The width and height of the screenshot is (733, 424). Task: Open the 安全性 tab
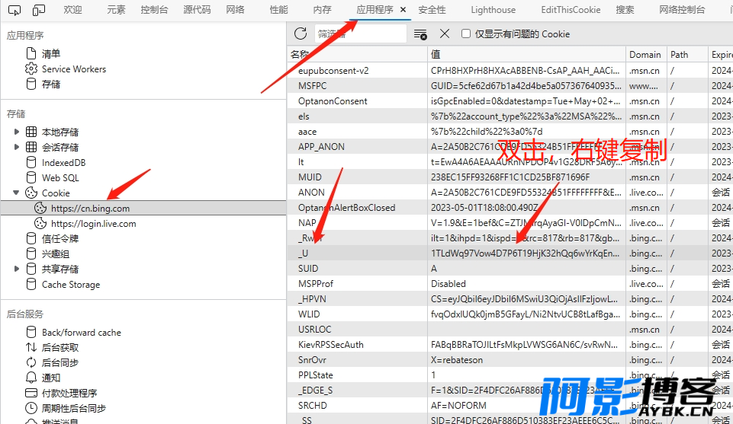click(x=432, y=10)
